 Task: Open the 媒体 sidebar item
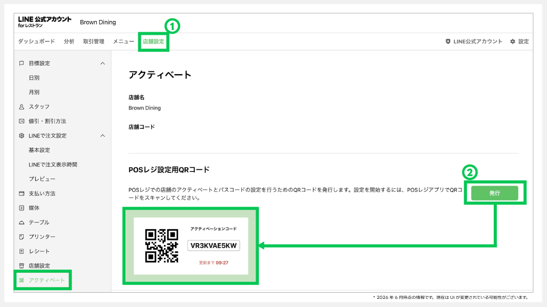[34, 208]
